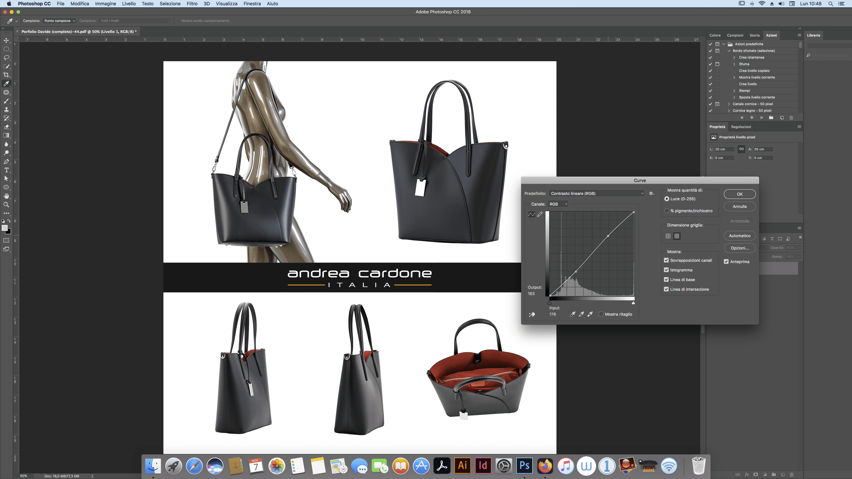Open InDesign from the dock
The image size is (852, 479).
pyautogui.click(x=483, y=466)
